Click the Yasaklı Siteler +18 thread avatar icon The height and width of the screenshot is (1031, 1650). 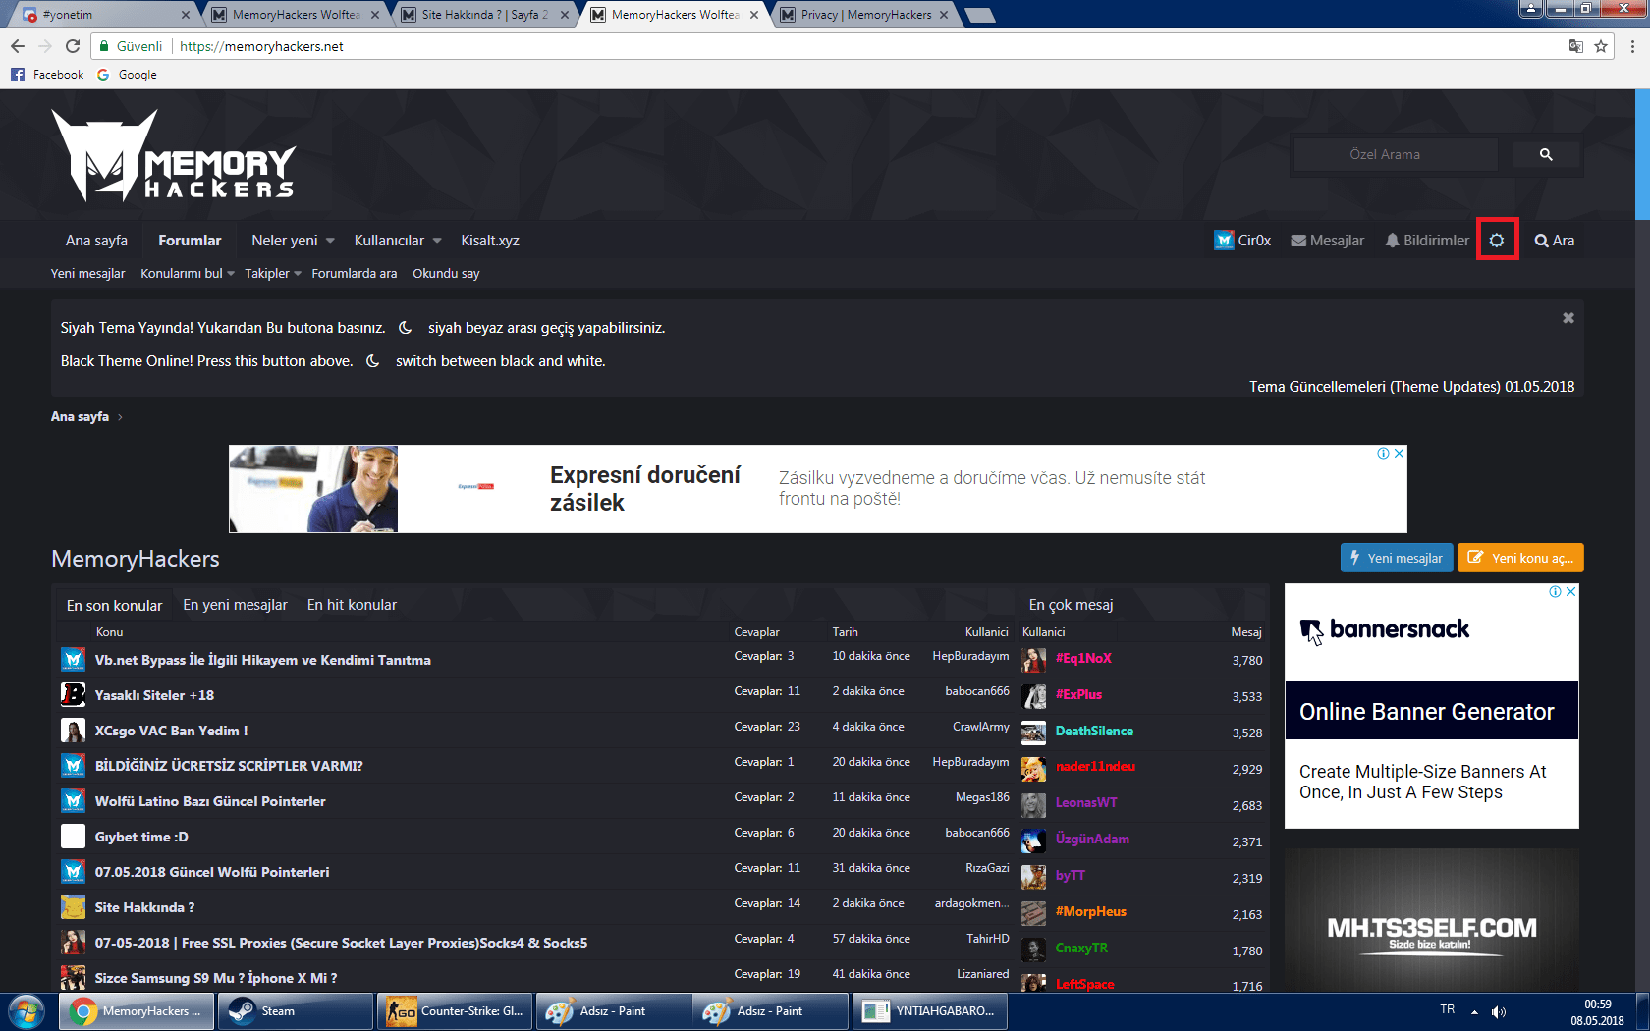73,695
